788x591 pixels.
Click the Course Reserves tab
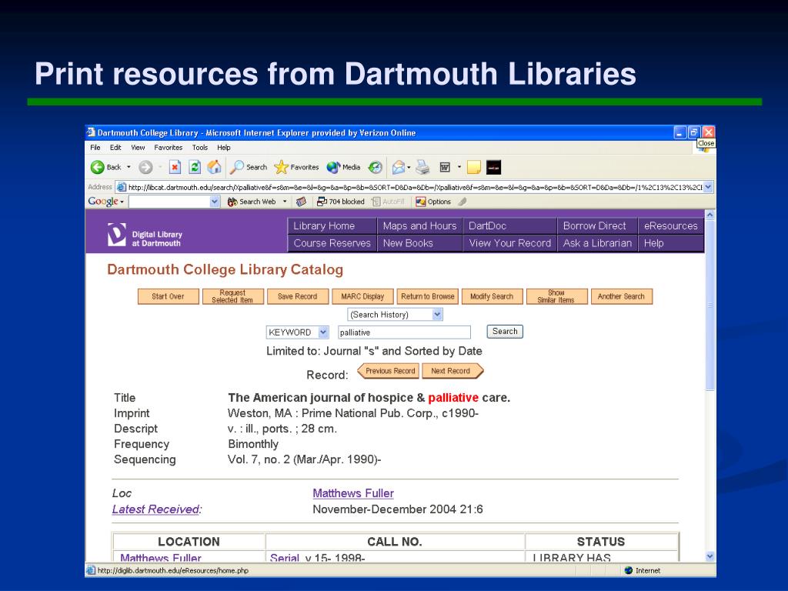[332, 243]
